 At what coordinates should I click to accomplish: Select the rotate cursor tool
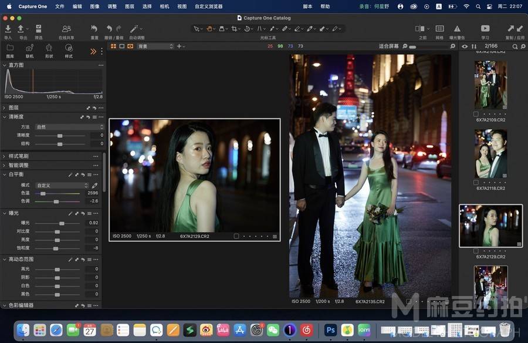pyautogui.click(x=247, y=29)
